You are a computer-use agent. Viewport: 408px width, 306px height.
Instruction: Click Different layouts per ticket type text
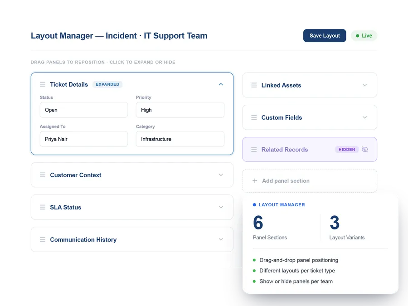pos(297,271)
